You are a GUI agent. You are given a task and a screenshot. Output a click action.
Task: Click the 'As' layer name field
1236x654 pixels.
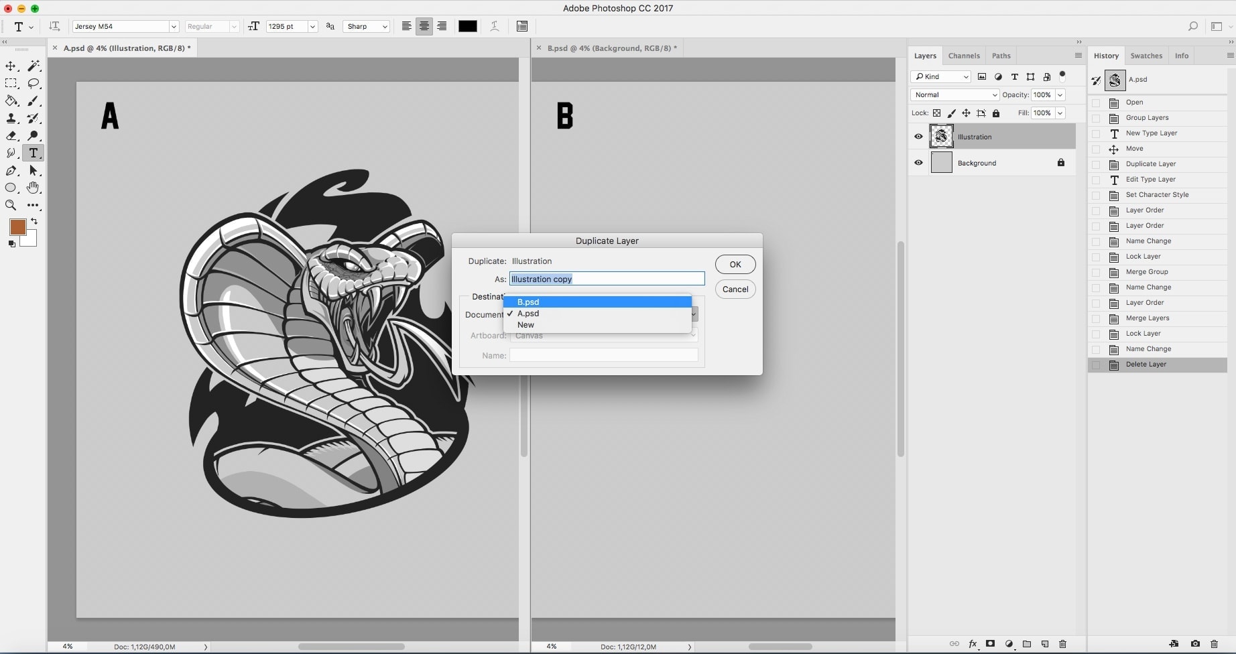click(x=607, y=279)
